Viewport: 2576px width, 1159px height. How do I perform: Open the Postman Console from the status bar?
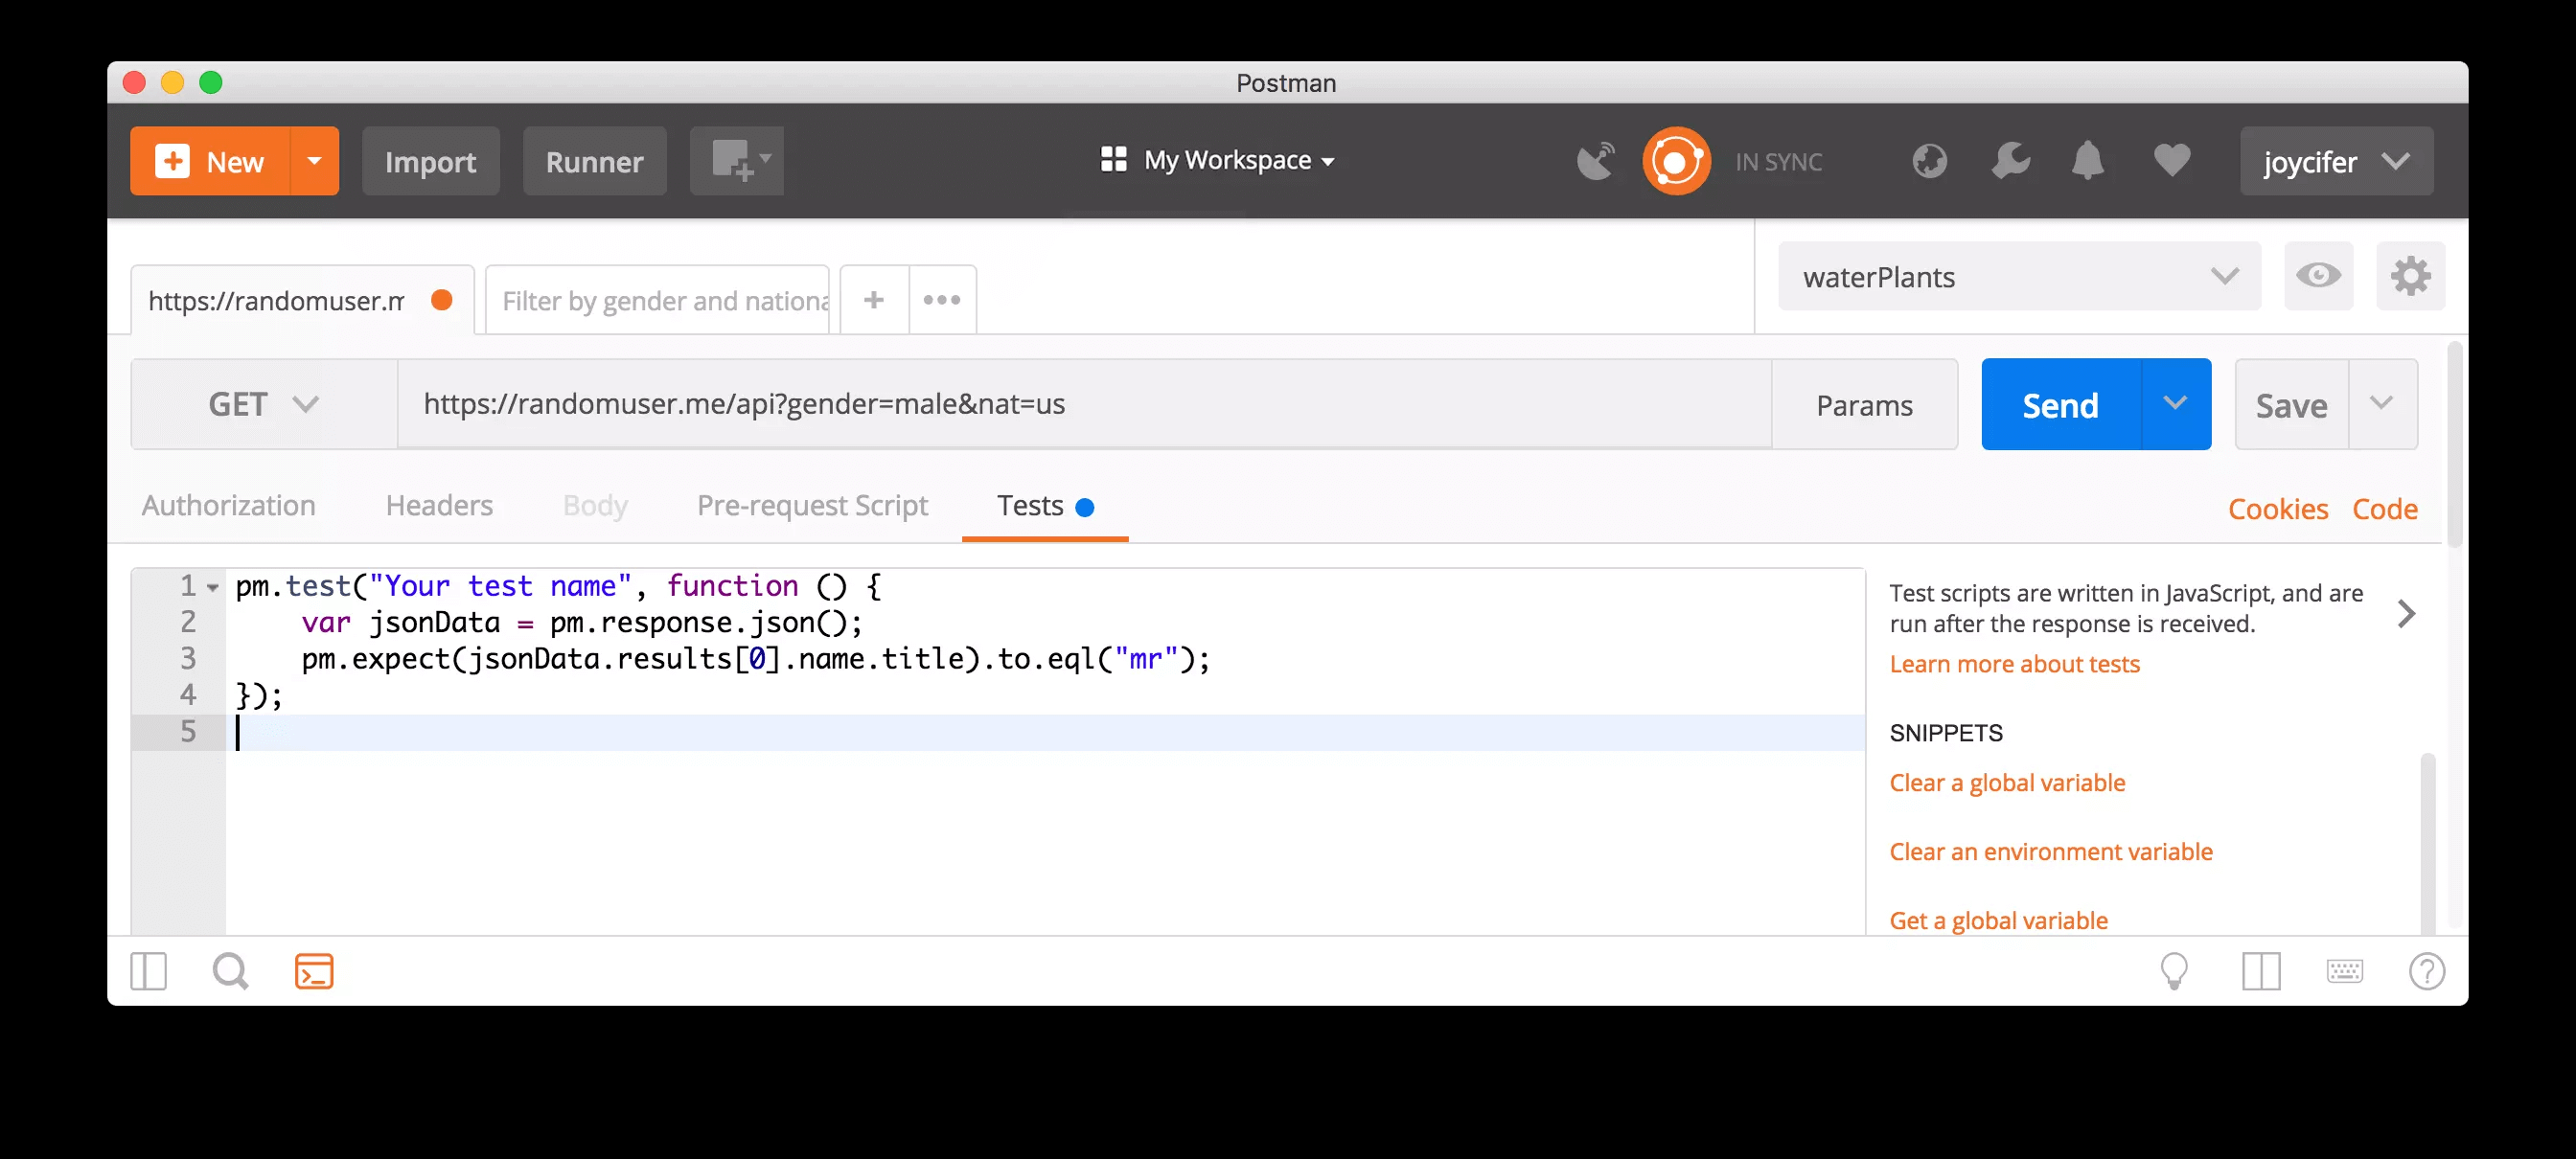coord(314,970)
